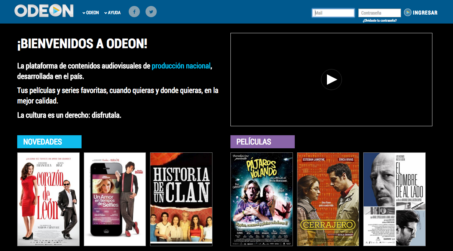Open the Historia de un Clan poster
Viewport: 453px width, 251px height.
tap(181, 199)
